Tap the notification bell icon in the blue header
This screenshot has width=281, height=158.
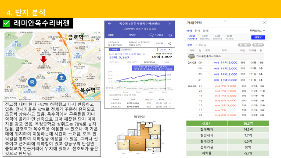tap(170, 35)
